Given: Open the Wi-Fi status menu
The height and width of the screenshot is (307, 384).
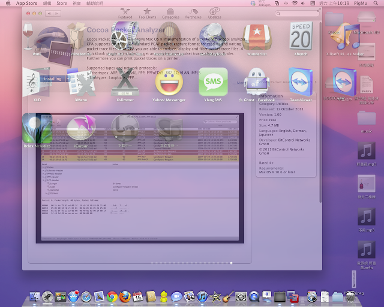Looking at the screenshot, I should 295,3.
